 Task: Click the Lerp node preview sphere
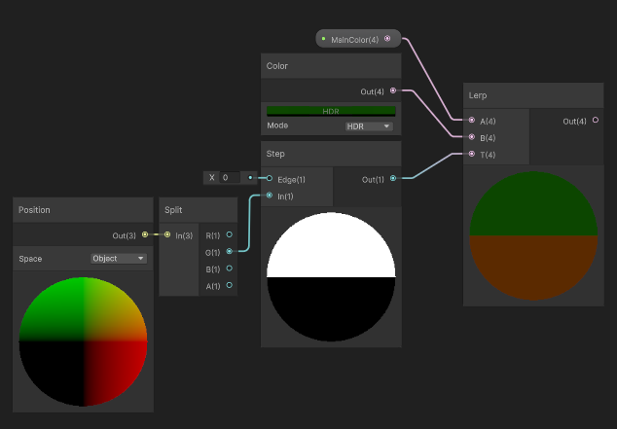click(x=533, y=235)
